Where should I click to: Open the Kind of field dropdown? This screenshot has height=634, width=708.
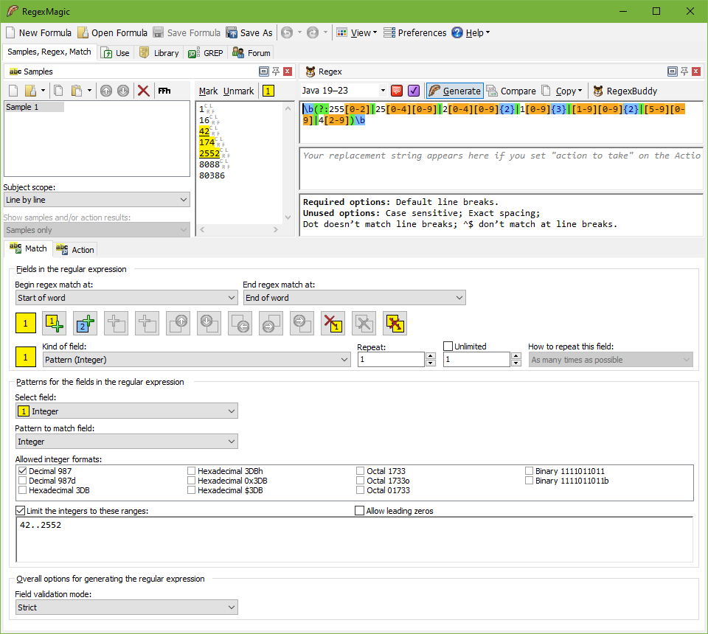[x=196, y=360]
